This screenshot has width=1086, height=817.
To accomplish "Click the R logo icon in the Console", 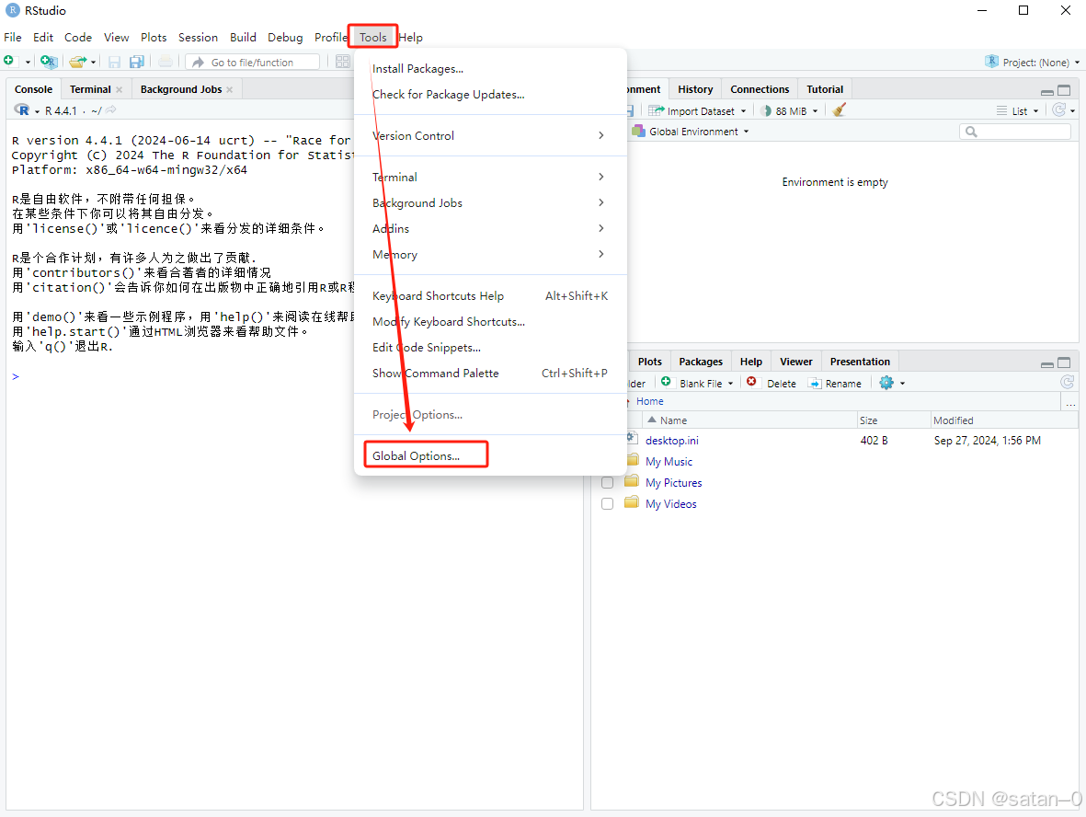I will (21, 110).
